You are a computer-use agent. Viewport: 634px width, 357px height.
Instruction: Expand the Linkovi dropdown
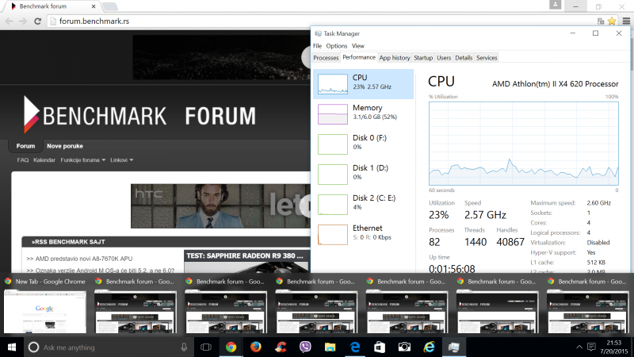click(x=122, y=160)
